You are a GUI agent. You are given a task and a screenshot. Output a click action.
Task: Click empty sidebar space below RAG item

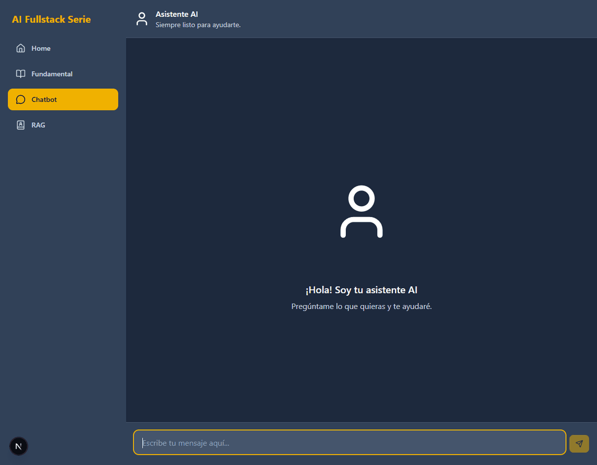click(63, 273)
